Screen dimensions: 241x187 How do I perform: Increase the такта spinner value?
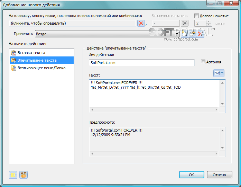tap(208, 22)
